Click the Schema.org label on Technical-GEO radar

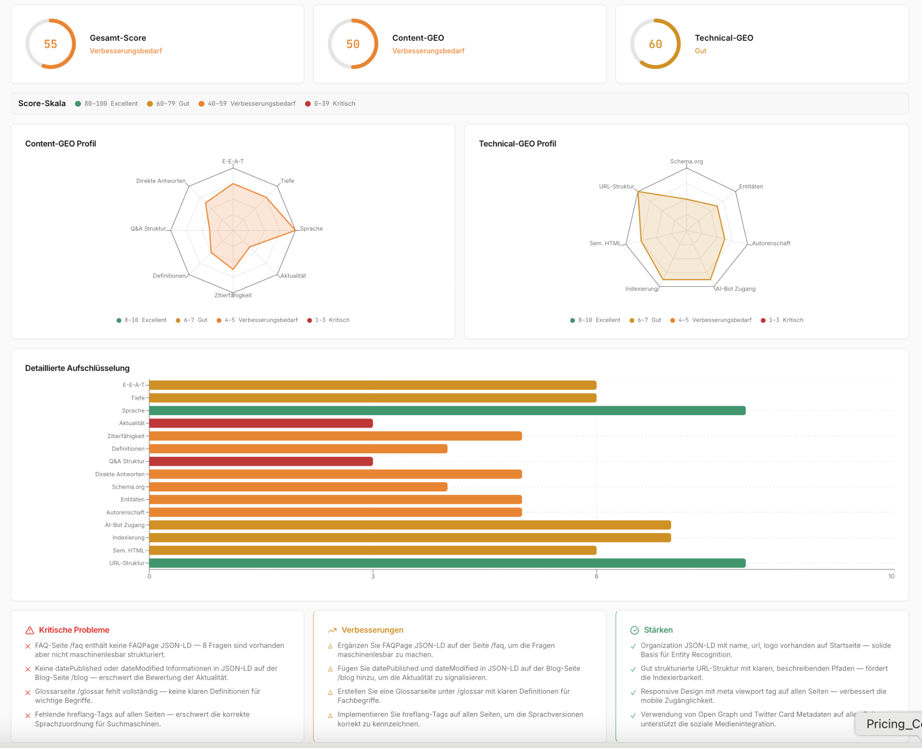(687, 161)
